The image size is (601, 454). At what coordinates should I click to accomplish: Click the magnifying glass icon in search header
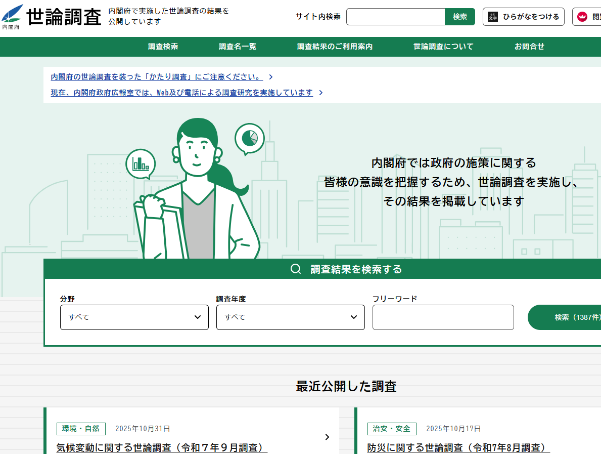[296, 269]
